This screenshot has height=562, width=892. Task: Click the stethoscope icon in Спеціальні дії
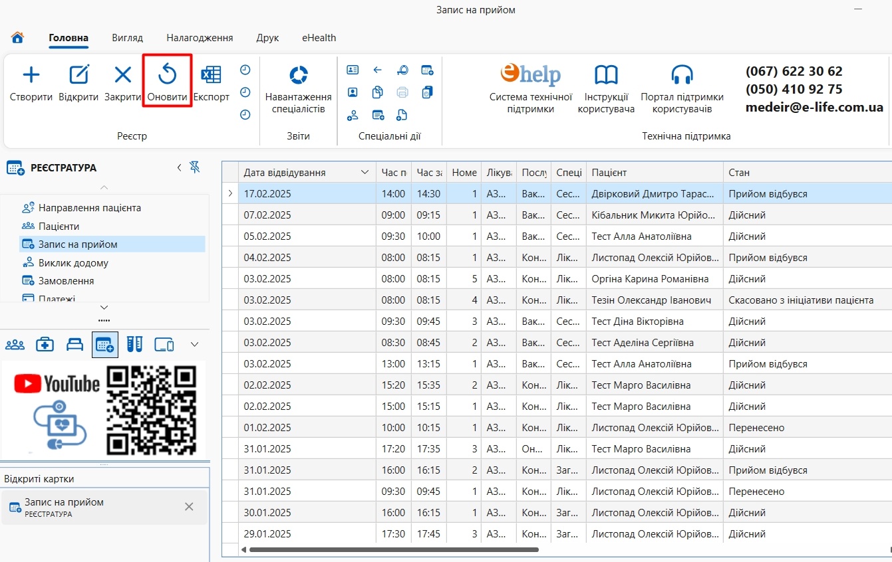(x=402, y=70)
